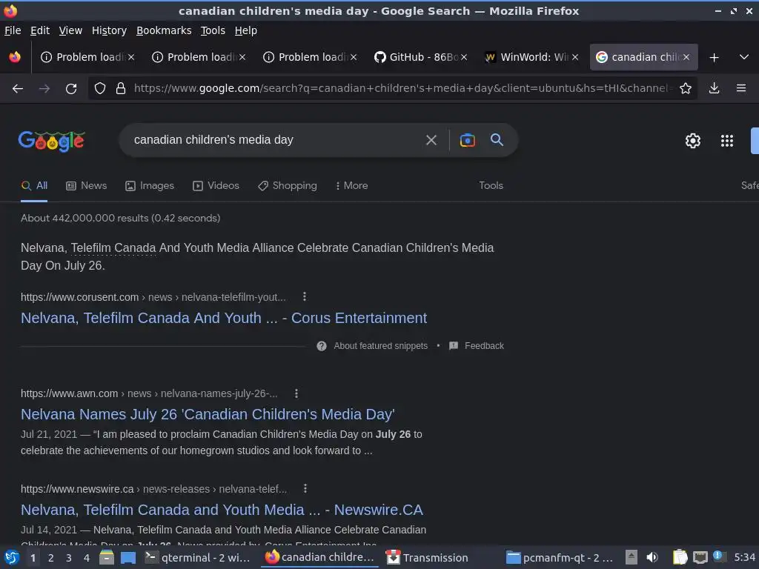Switch to the Images results tab
The image size is (759, 569).
(x=150, y=186)
